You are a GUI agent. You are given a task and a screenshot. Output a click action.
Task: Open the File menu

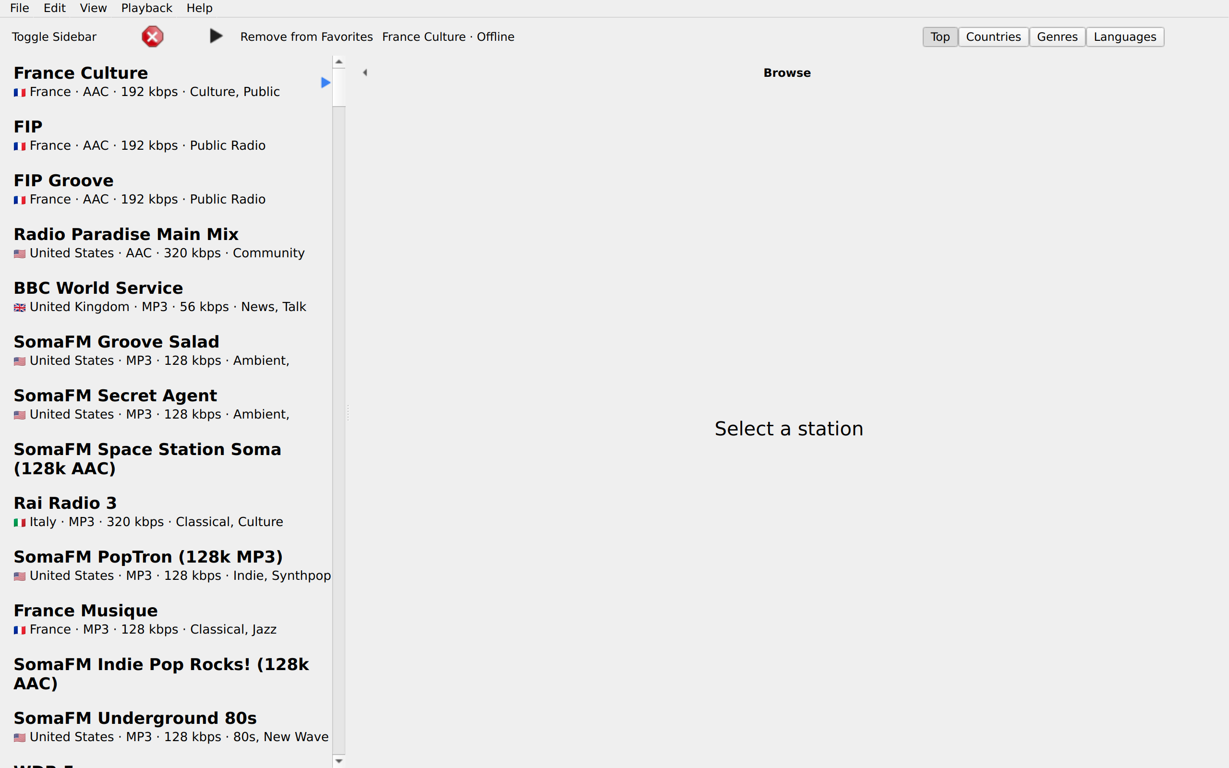[x=20, y=8]
